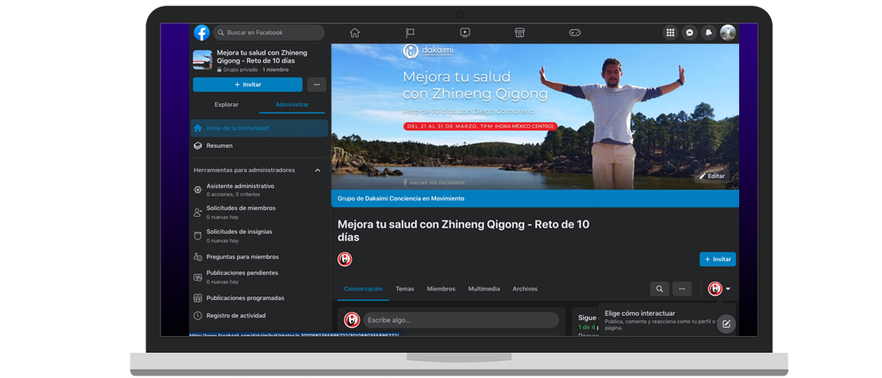
Task: Click the Editar cover photo button
Action: (711, 176)
